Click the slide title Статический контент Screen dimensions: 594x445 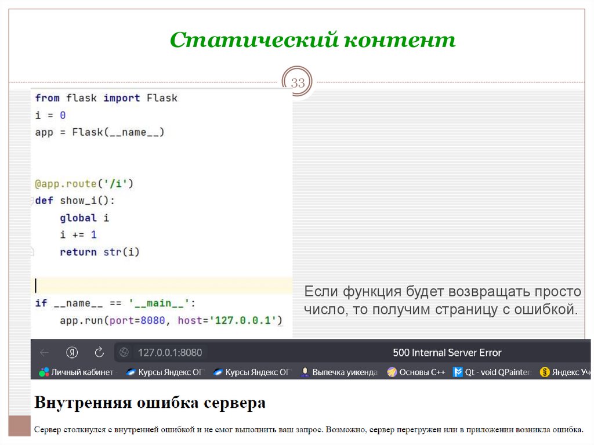[313, 39]
